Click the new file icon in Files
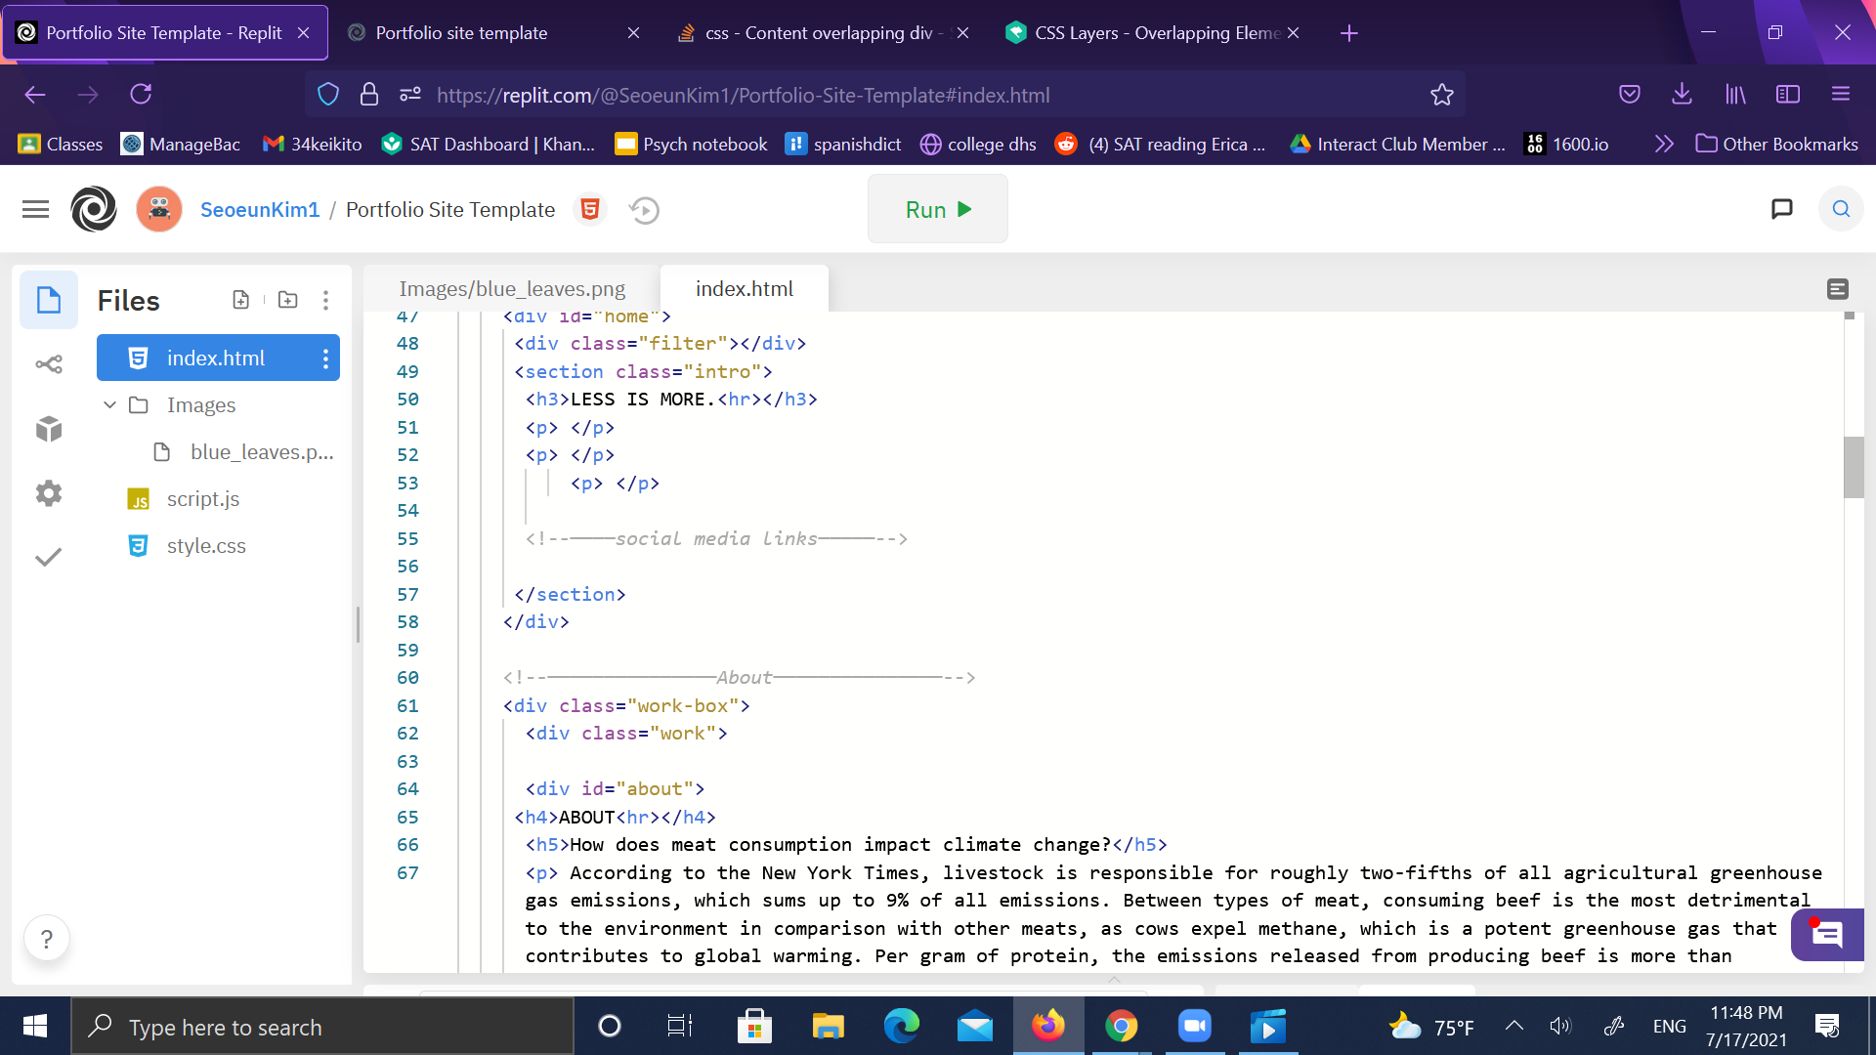This screenshot has height=1055, width=1876. [x=240, y=300]
